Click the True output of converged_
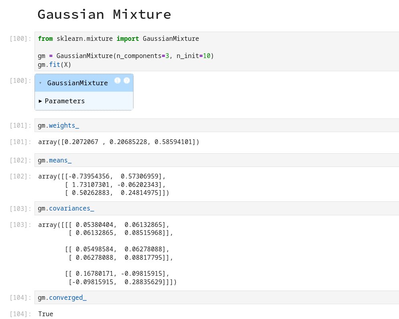This screenshot has width=399, height=319. coord(46,314)
